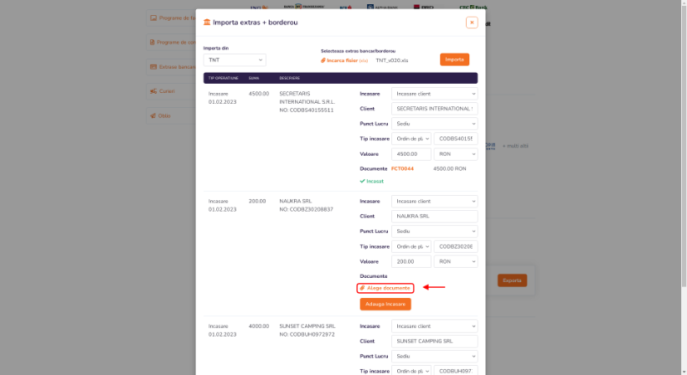Click TNT_v020.xls file name

392,60
